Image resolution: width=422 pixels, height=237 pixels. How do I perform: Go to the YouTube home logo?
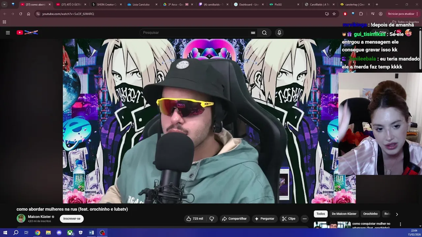[27, 33]
